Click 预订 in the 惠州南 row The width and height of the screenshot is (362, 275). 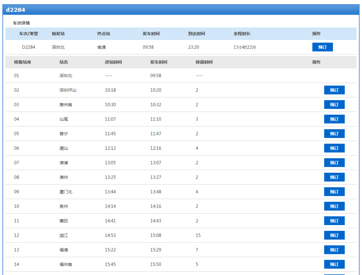334,105
